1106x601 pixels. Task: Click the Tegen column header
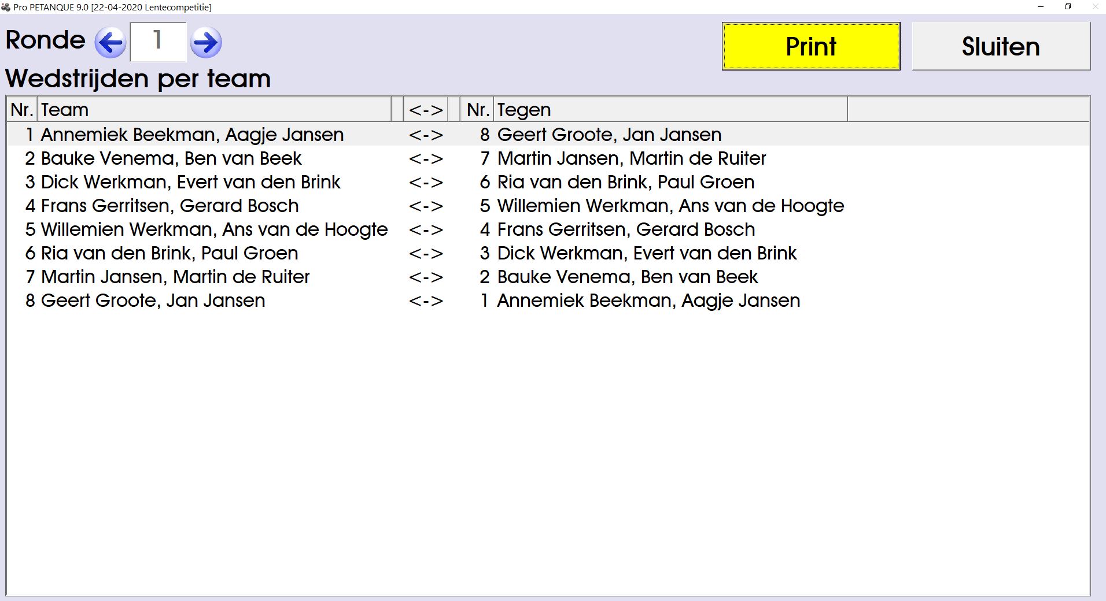pos(670,110)
